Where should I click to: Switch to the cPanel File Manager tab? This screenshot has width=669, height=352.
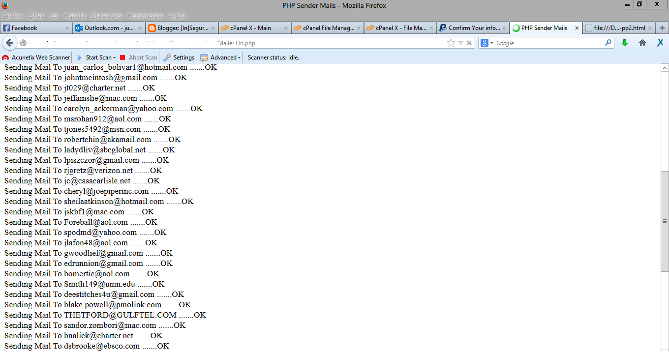327,28
